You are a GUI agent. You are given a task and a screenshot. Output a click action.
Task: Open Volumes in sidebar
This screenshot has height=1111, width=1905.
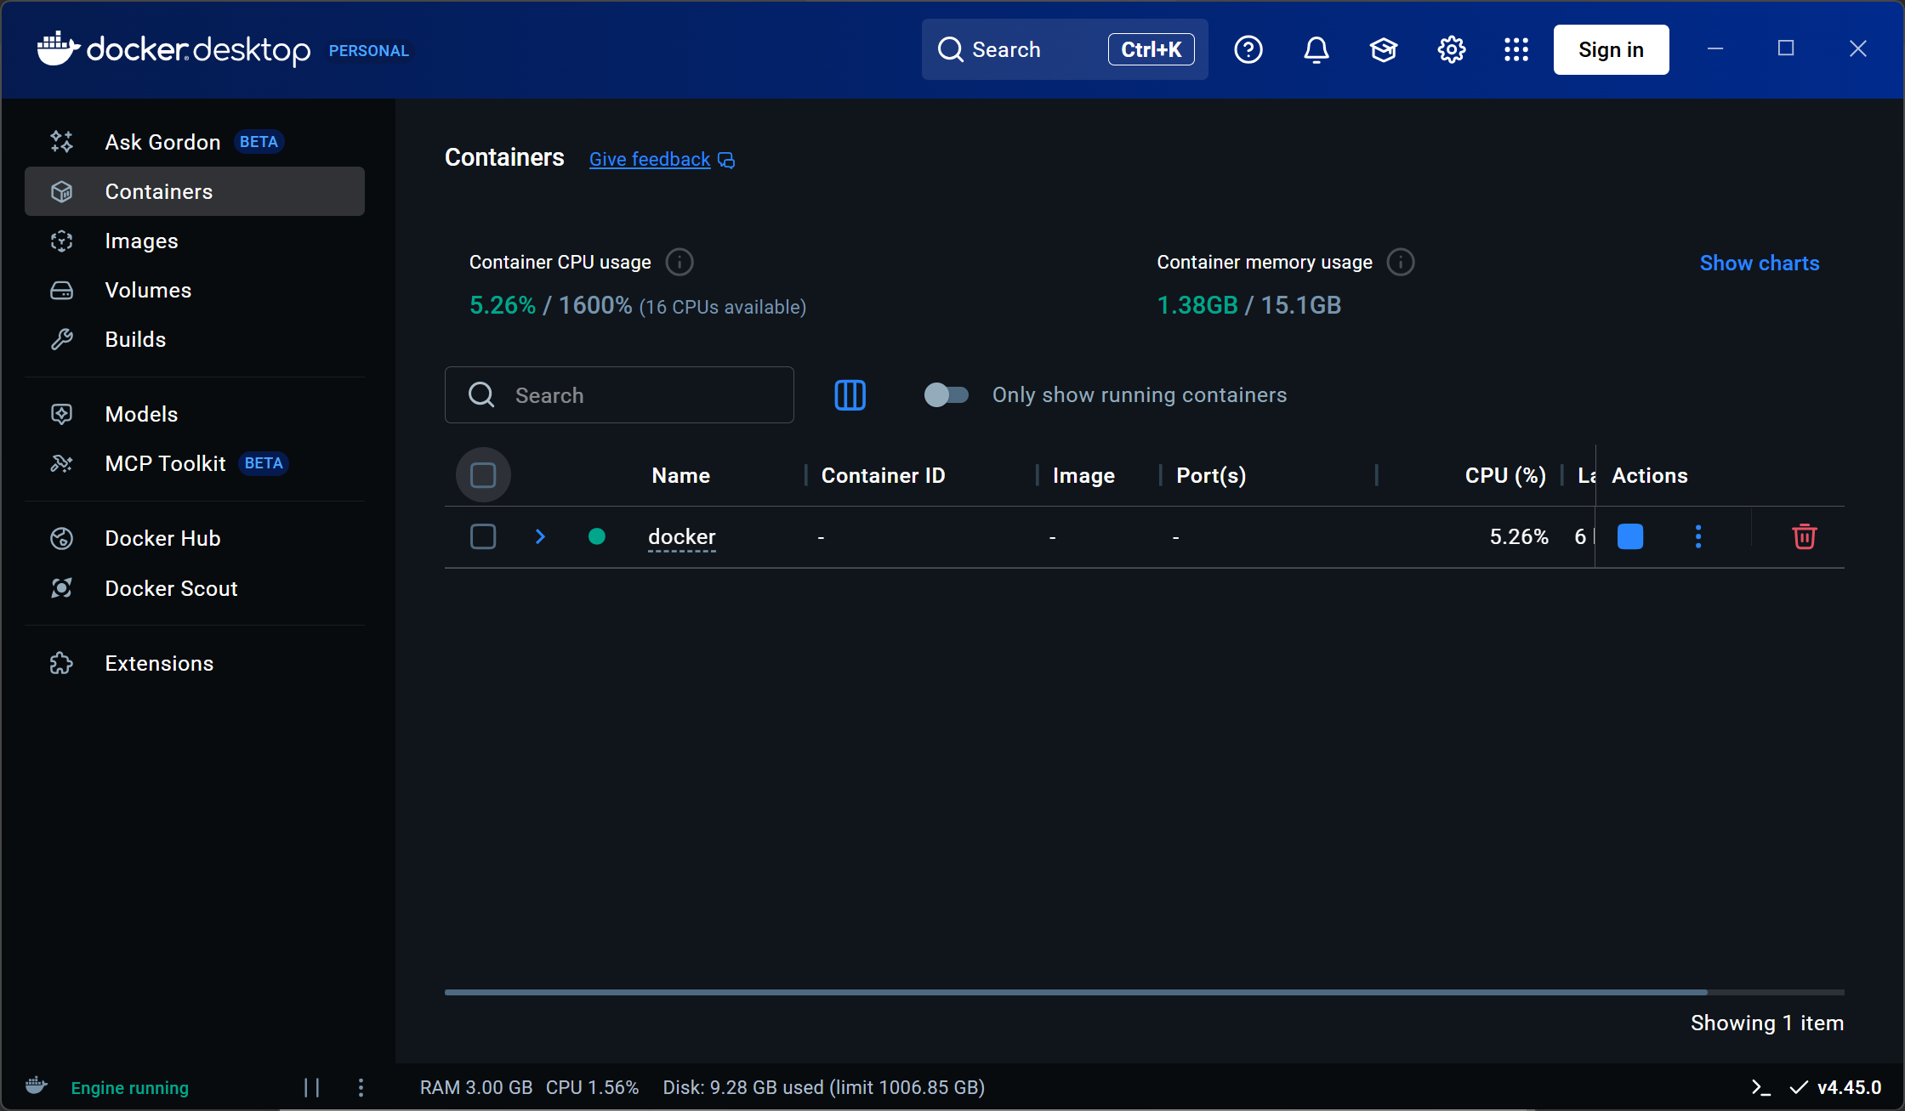[148, 291]
